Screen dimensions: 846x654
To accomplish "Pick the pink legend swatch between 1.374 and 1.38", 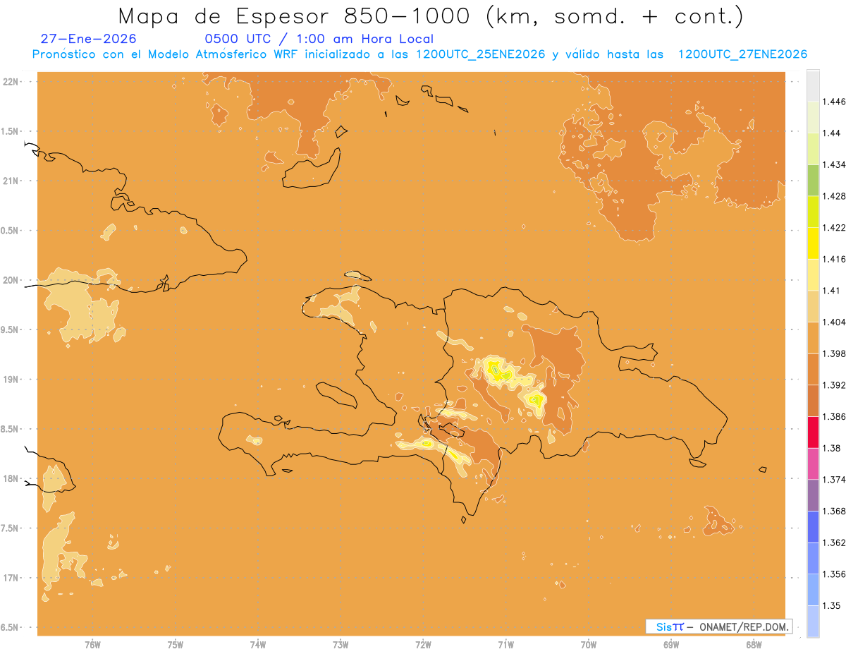I will point(813,464).
